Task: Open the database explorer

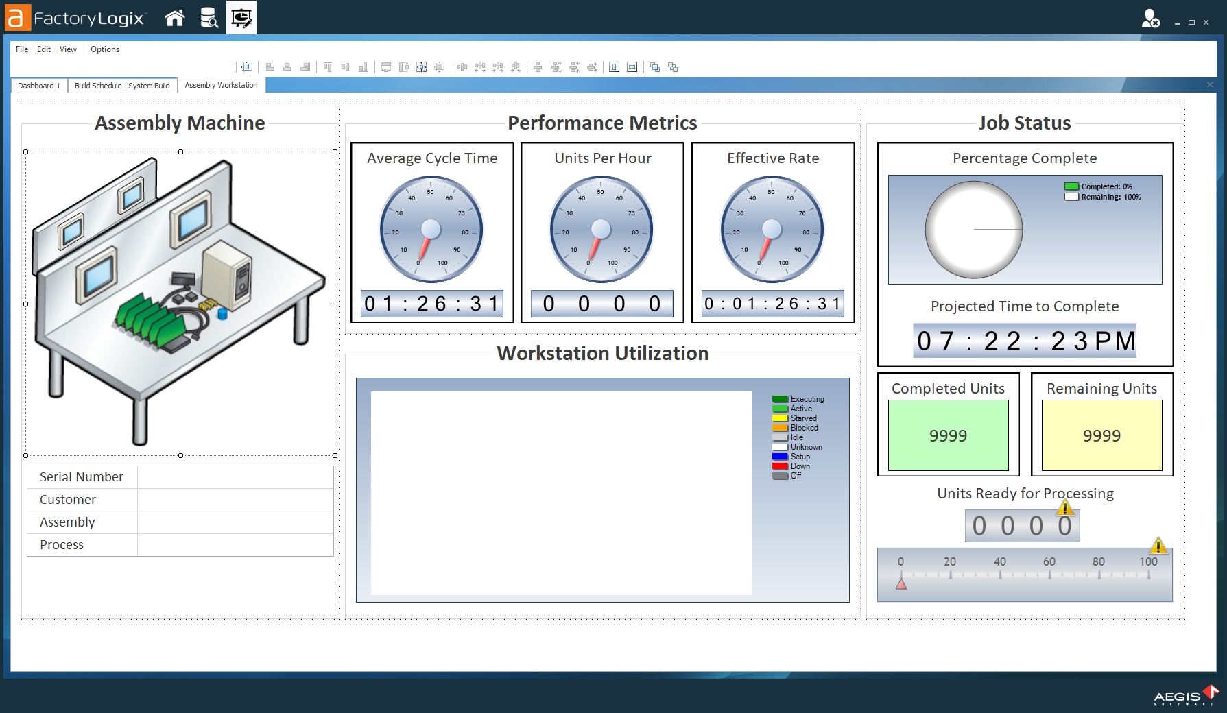Action: click(x=209, y=18)
